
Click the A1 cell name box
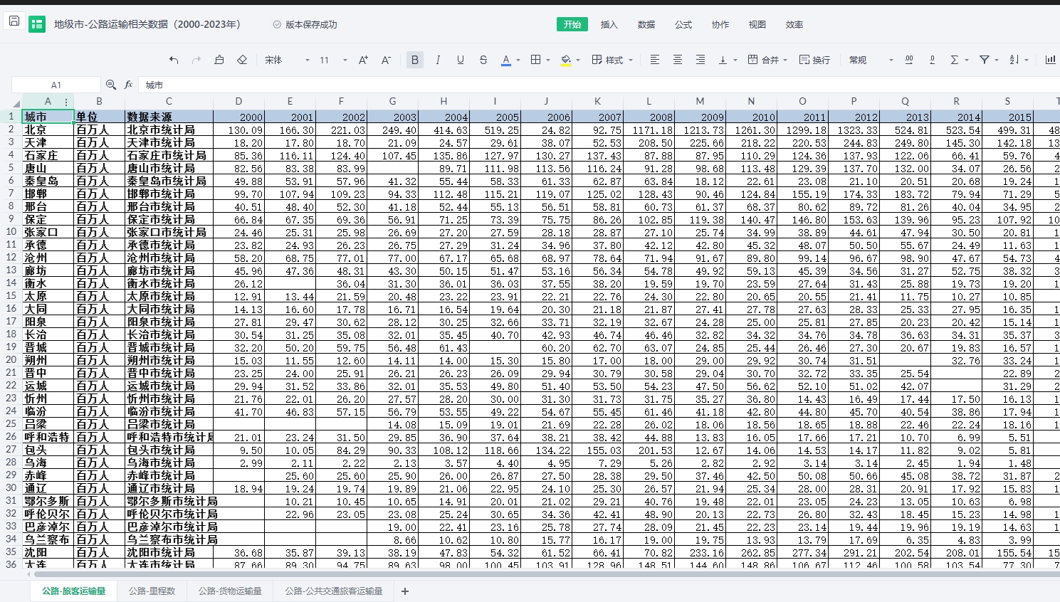(56, 85)
